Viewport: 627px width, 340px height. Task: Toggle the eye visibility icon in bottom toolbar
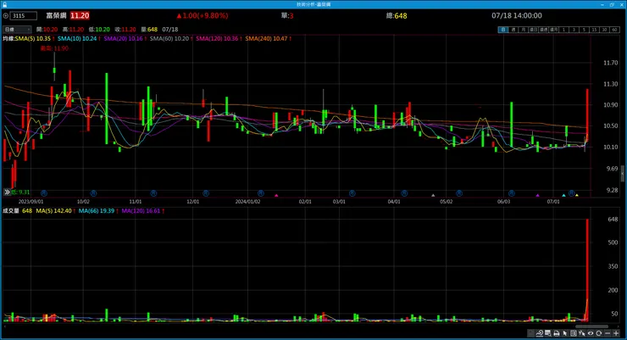click(591, 333)
